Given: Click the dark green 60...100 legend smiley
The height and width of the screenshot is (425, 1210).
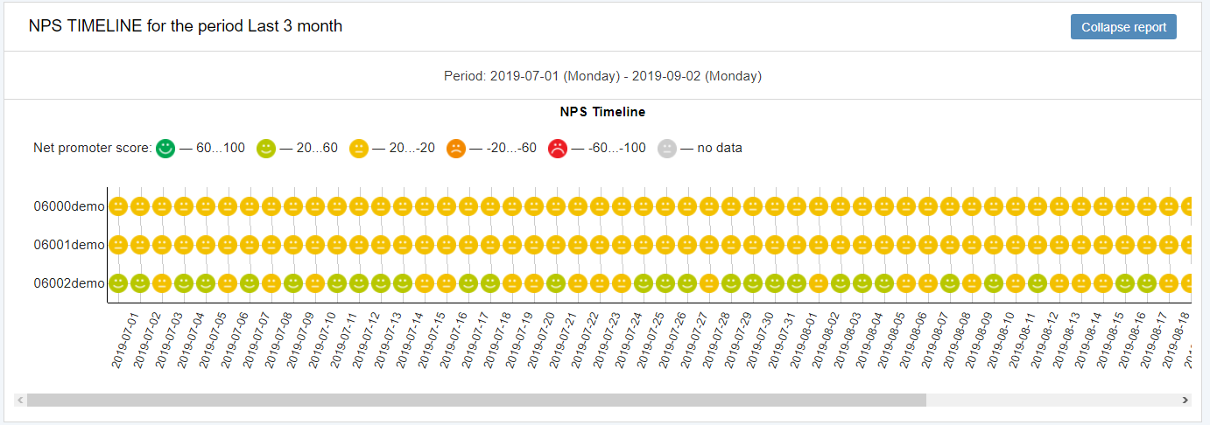Looking at the screenshot, I should [165, 149].
